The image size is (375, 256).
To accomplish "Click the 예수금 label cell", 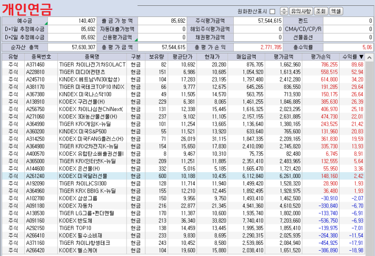I will [25, 21].
